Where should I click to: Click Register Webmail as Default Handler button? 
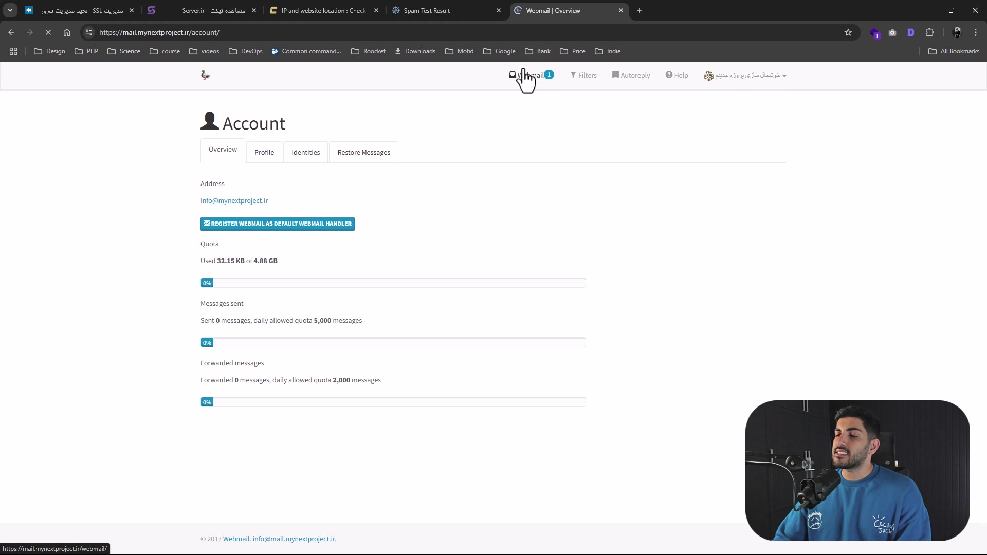coord(278,224)
